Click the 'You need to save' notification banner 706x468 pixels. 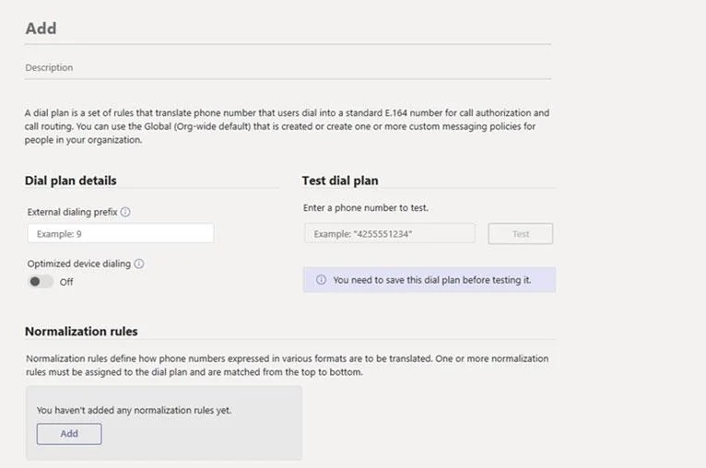point(429,280)
